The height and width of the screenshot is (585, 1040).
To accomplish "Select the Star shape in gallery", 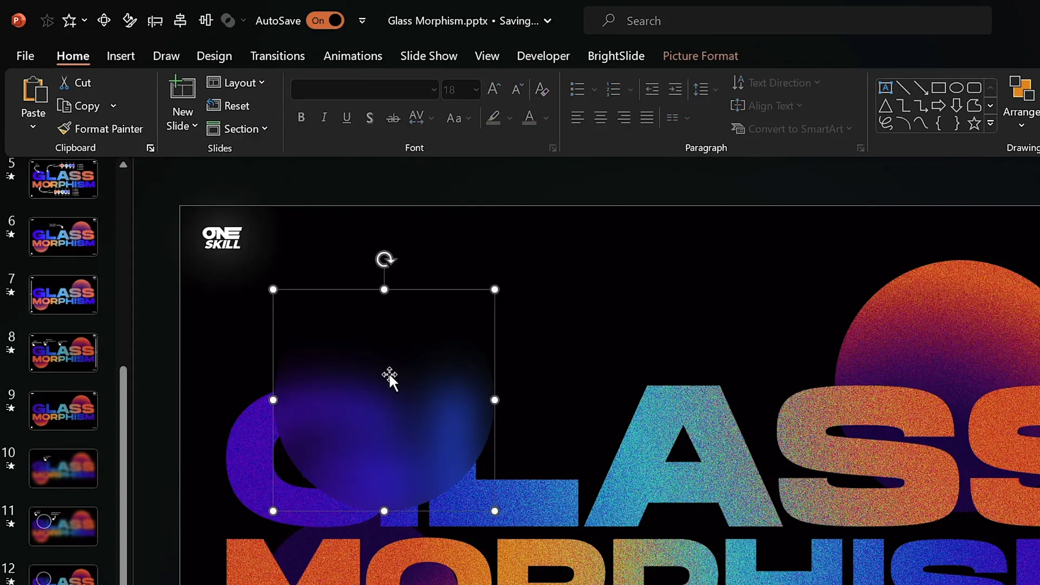I will 974,123.
